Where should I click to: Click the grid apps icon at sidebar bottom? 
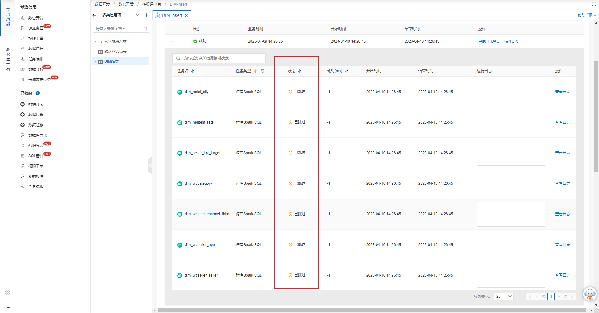7,292
